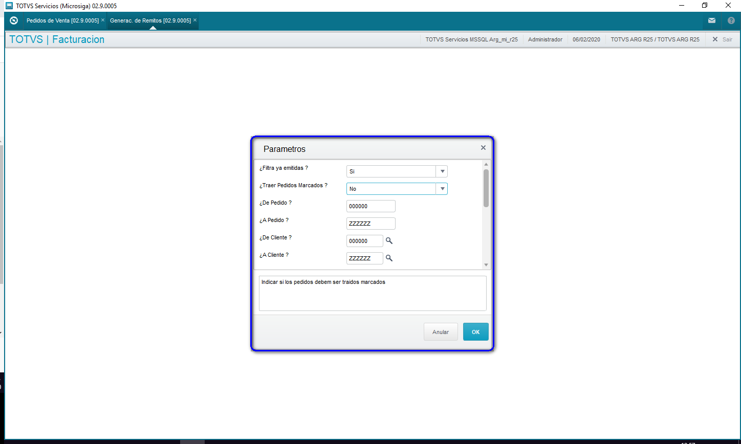Viewport: 741px width, 444px height.
Task: Click TOTVS Servicios MSSQL Arg_mi_r25 label
Action: [x=472, y=39]
